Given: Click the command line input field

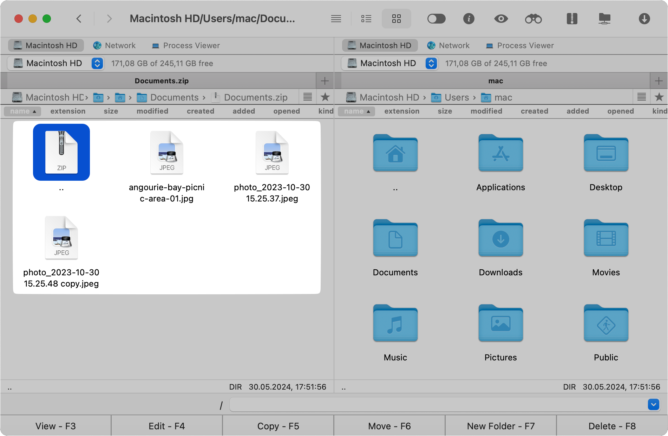Looking at the screenshot, I should pos(438,405).
